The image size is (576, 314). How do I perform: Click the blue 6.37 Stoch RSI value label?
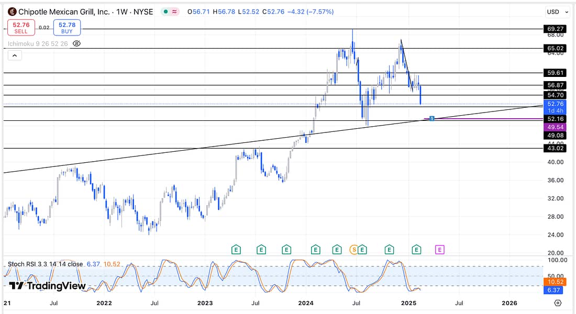553,290
